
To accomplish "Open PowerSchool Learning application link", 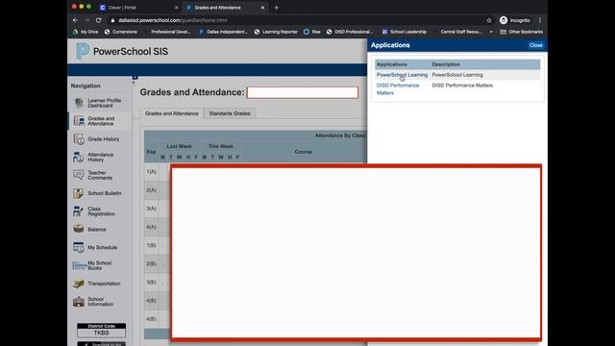I will (x=402, y=75).
